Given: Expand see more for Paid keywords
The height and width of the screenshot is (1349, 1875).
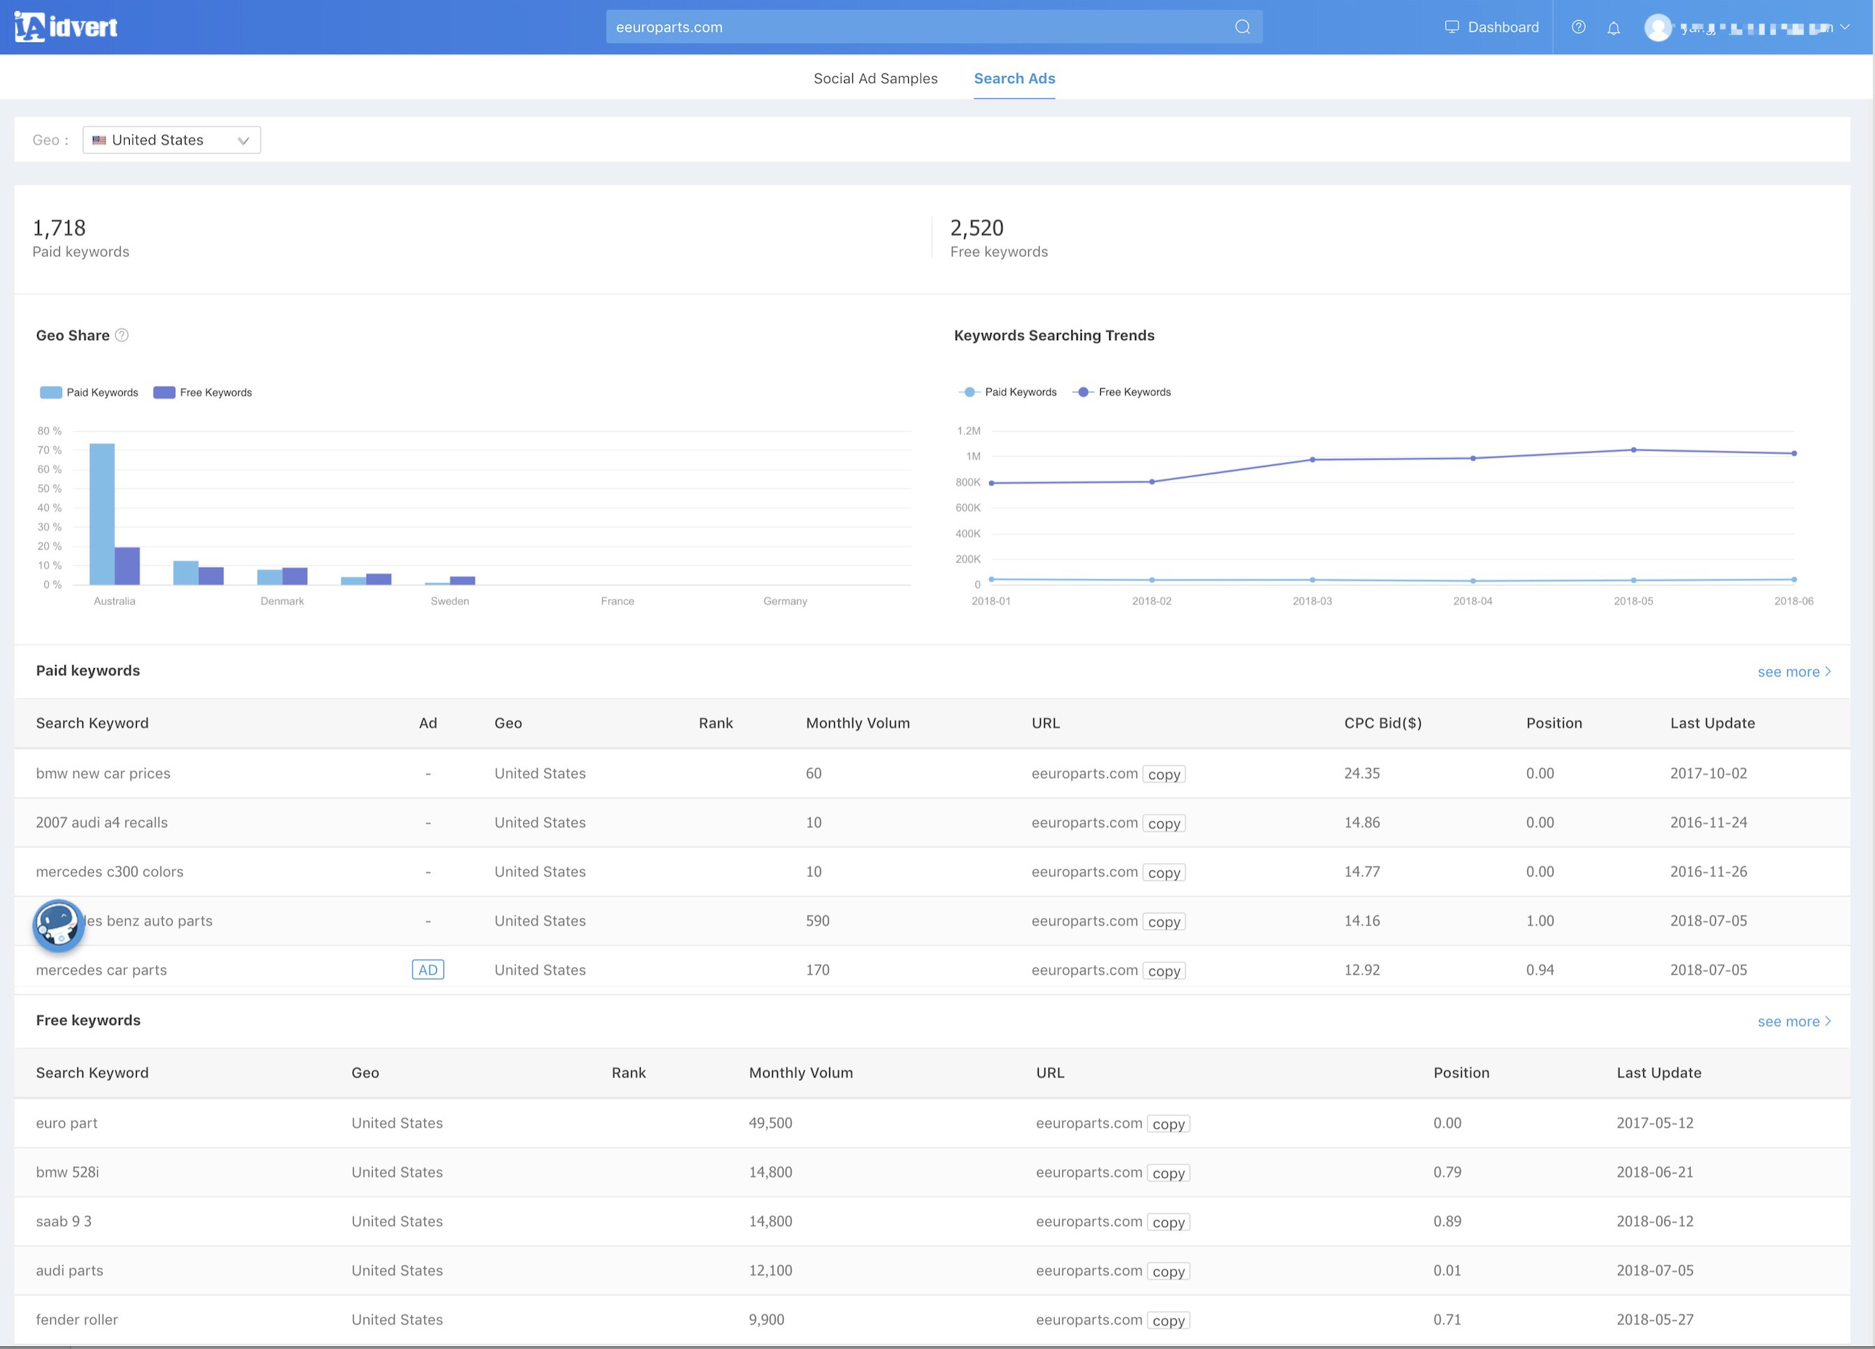Looking at the screenshot, I should tap(1793, 672).
